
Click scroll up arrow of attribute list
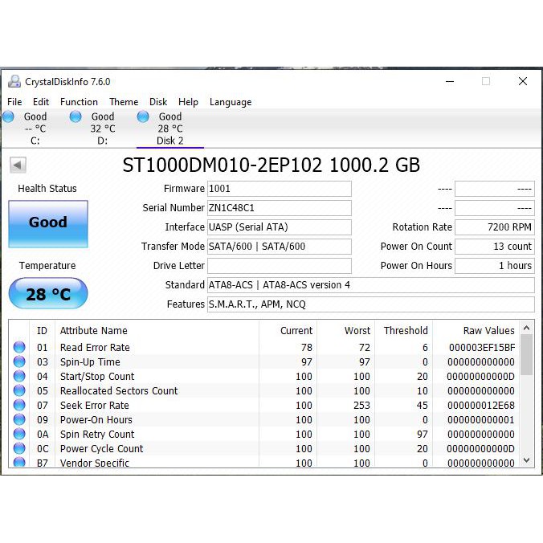coord(527,328)
